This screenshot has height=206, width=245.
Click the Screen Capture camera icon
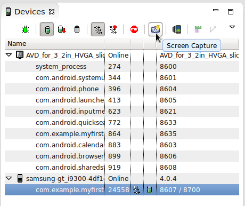(x=156, y=29)
